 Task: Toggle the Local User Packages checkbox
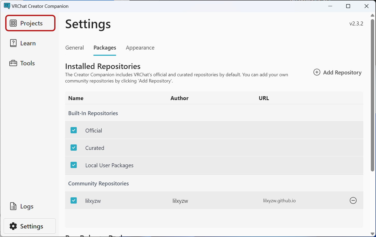pos(74,165)
